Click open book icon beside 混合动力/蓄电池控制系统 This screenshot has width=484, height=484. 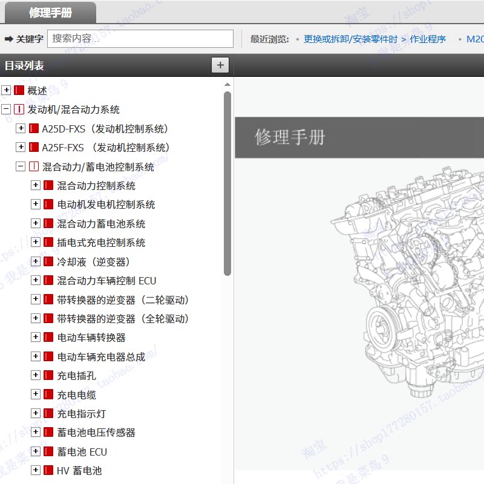[x=34, y=166]
